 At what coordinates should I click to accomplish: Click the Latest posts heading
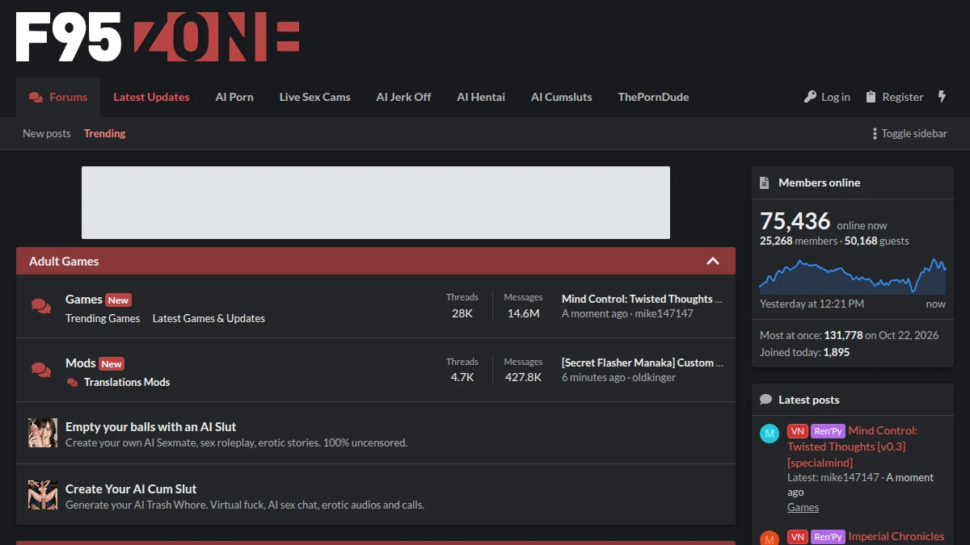pos(808,400)
